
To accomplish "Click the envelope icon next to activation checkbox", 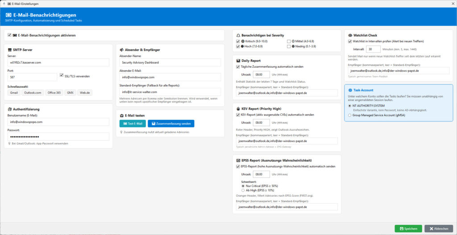I will coord(15,35).
